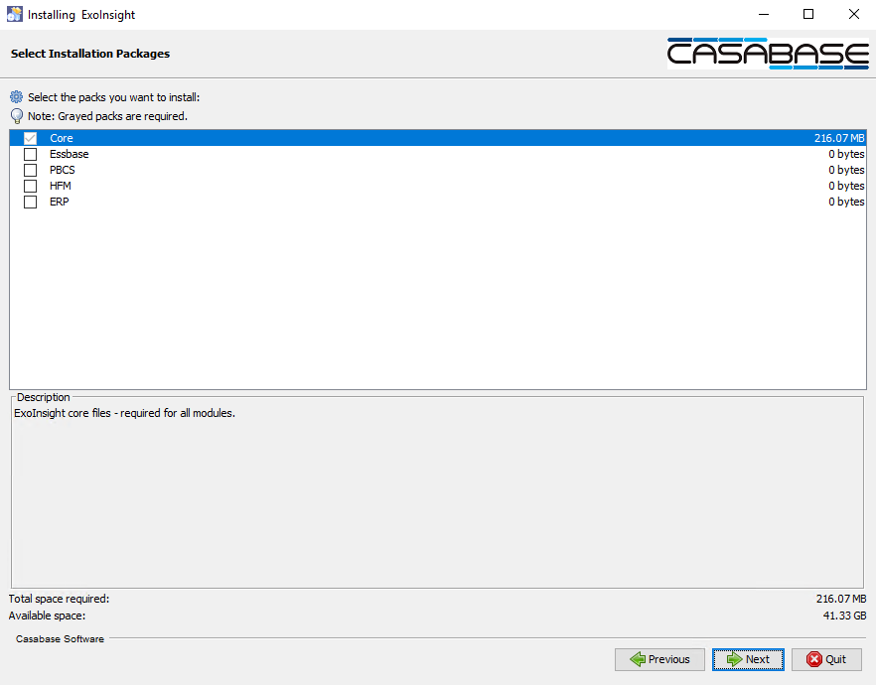This screenshot has width=876, height=685.
Task: Click the red X icon on Quit
Action: point(813,659)
